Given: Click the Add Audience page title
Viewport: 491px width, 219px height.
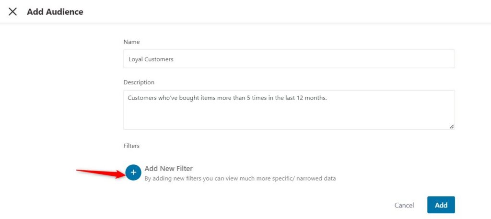Looking at the screenshot, I should (55, 12).
